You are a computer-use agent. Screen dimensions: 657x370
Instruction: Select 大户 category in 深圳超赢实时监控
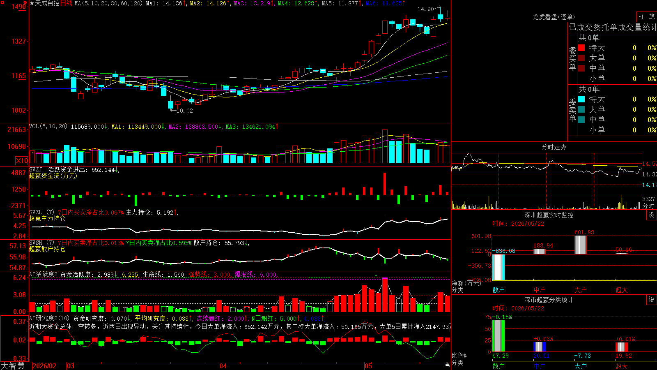[x=581, y=290]
